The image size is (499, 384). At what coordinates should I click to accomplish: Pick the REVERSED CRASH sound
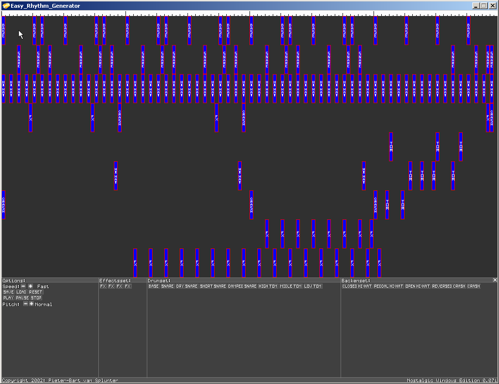(x=448, y=286)
